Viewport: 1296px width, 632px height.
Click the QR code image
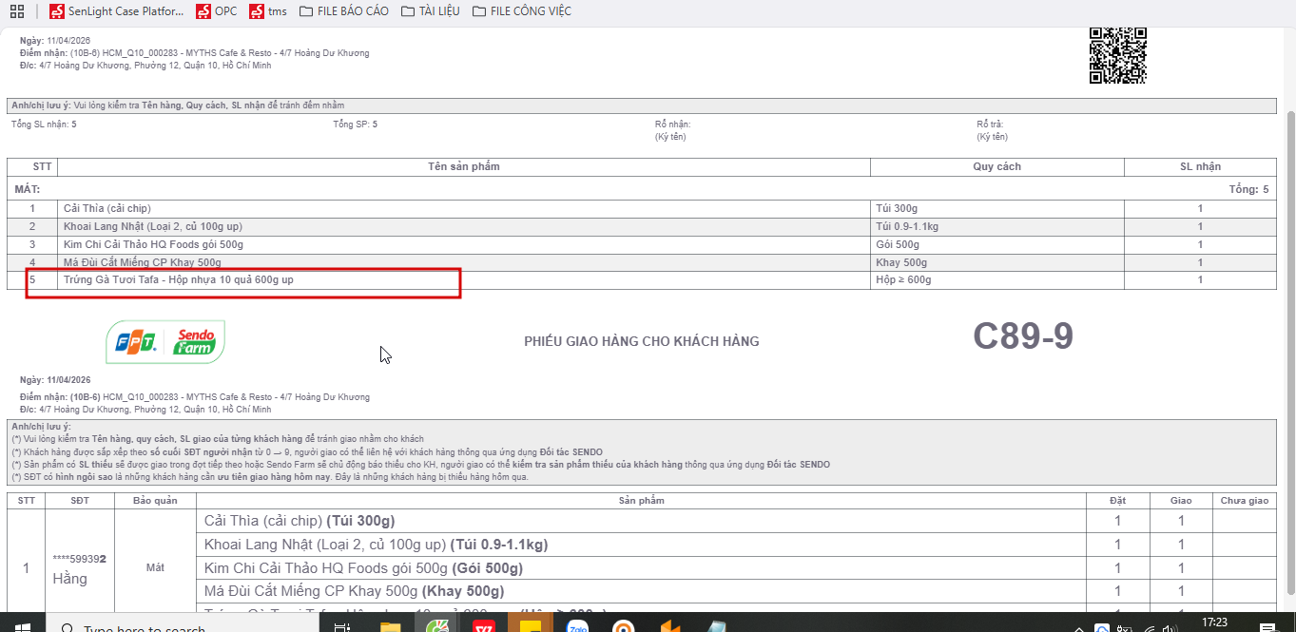point(1117,55)
